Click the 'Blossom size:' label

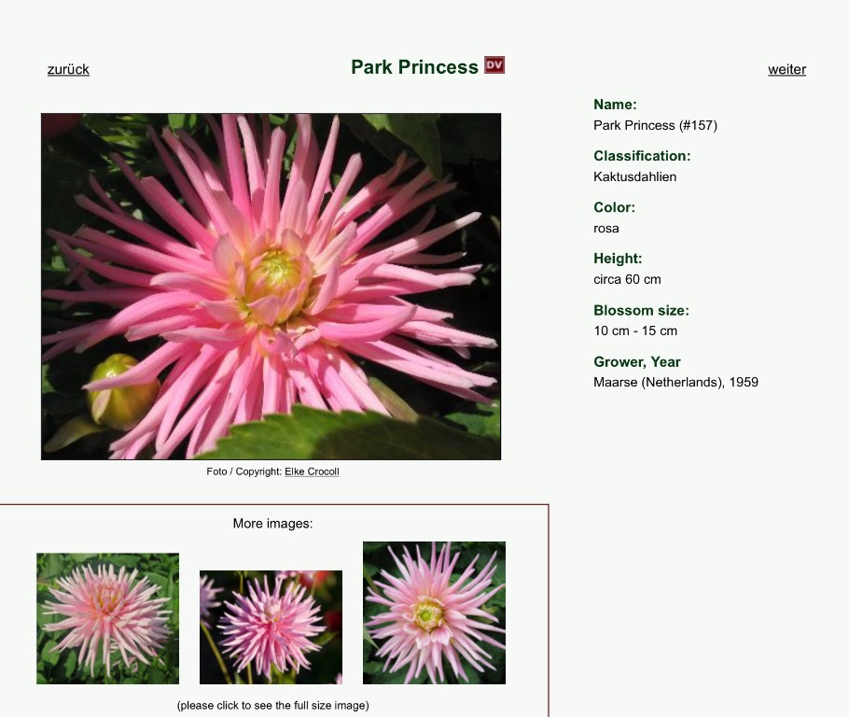(641, 311)
